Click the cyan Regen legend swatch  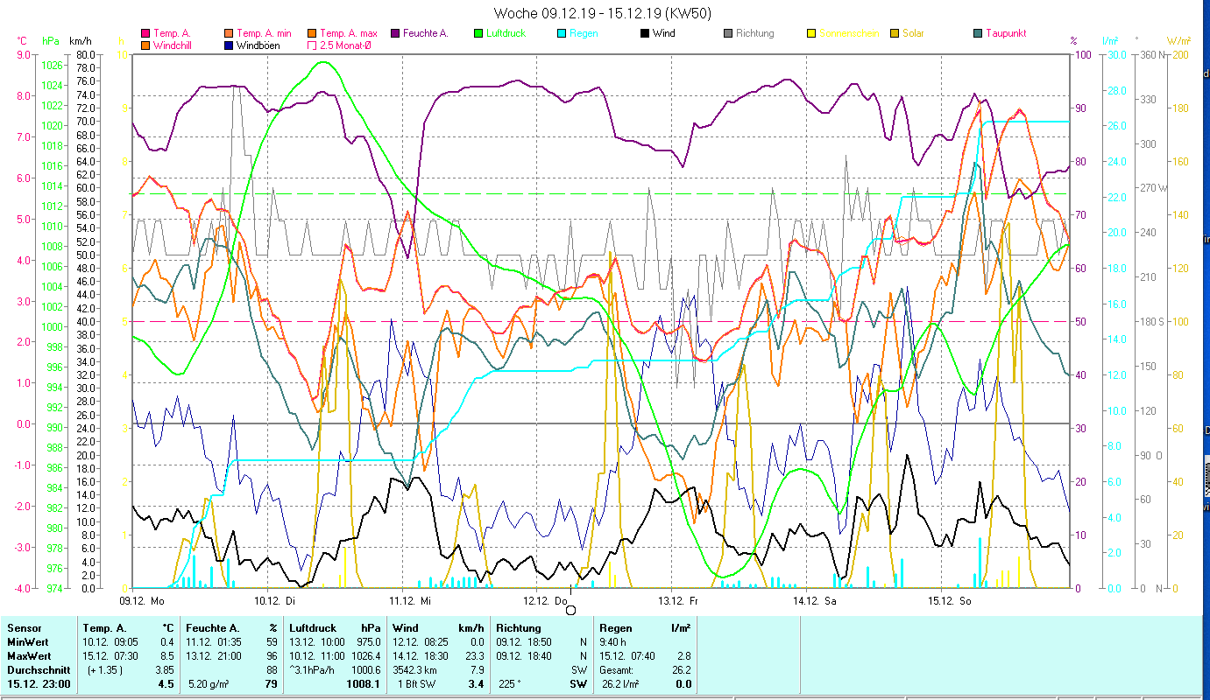(562, 33)
